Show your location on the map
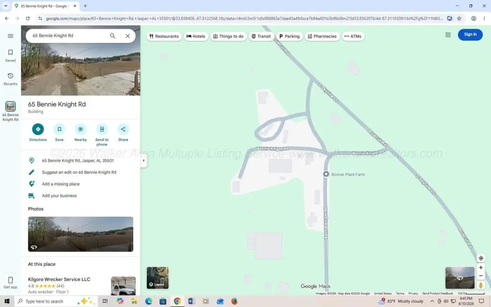491x307 pixels. 480,258
